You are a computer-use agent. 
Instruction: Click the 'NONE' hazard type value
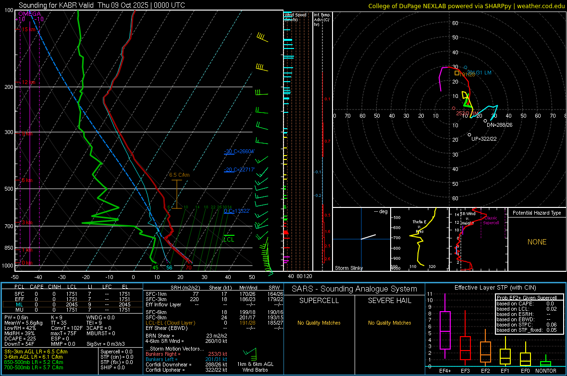tap(537, 242)
